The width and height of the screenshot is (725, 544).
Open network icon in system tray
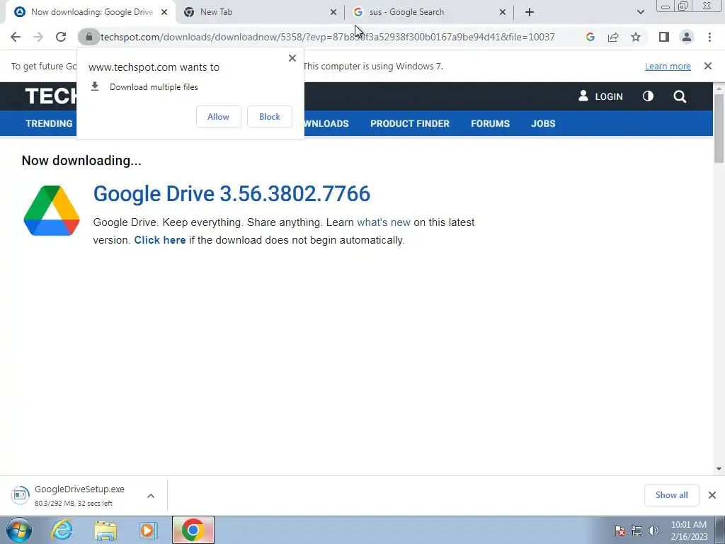pyautogui.click(x=636, y=531)
